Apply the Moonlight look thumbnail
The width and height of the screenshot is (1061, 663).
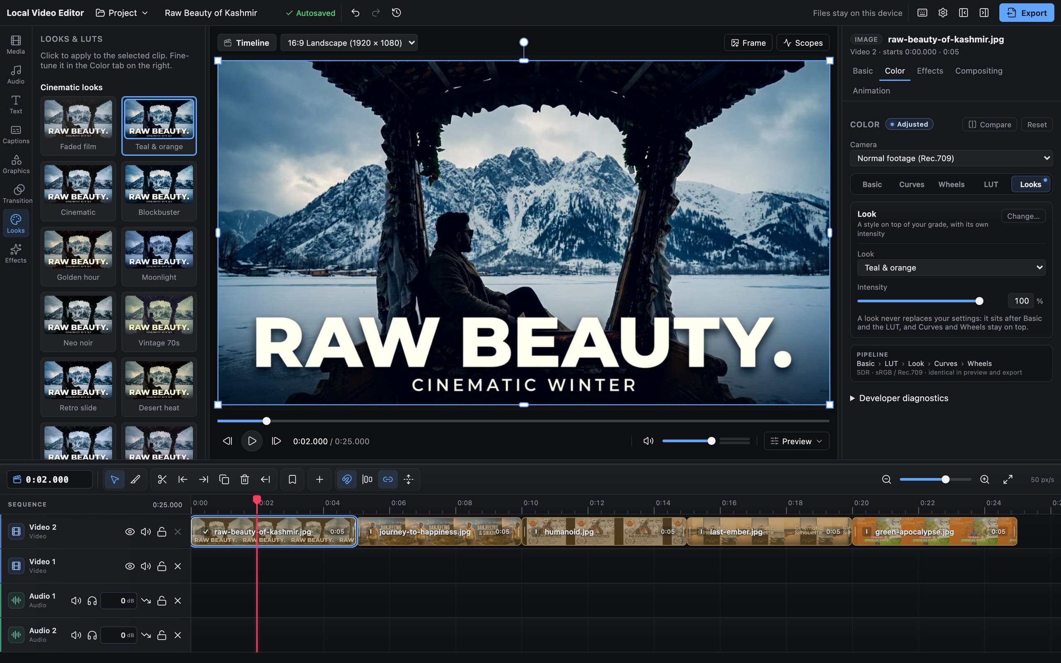pos(159,256)
